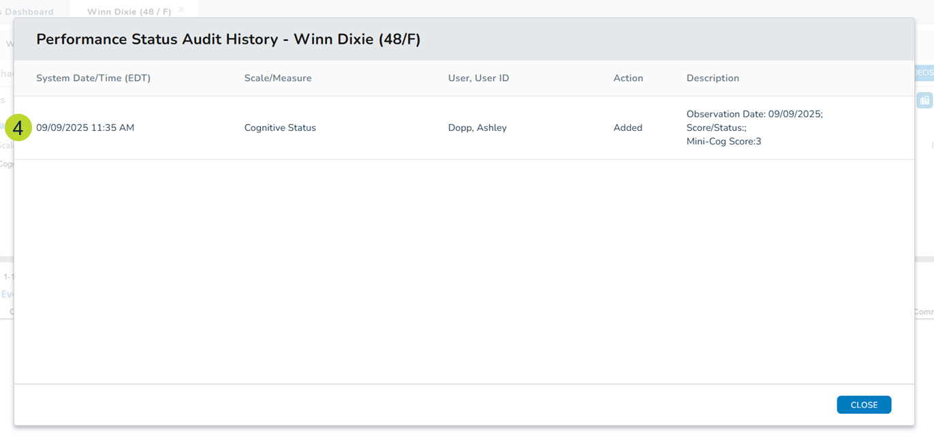Click the green number 4 step marker

click(x=18, y=127)
